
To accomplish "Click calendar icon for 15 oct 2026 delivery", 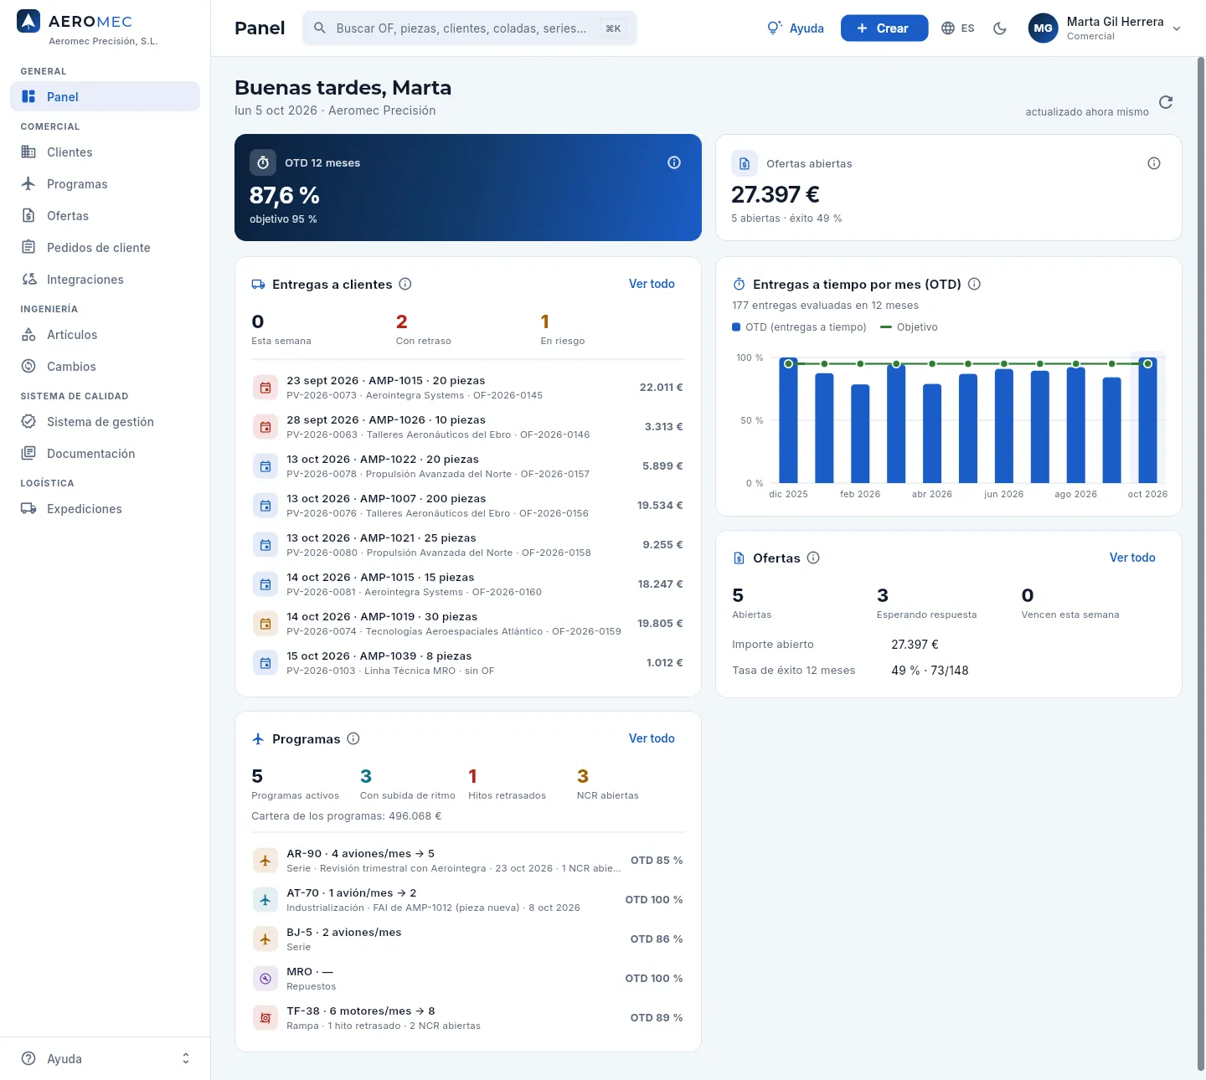I will [x=265, y=663].
